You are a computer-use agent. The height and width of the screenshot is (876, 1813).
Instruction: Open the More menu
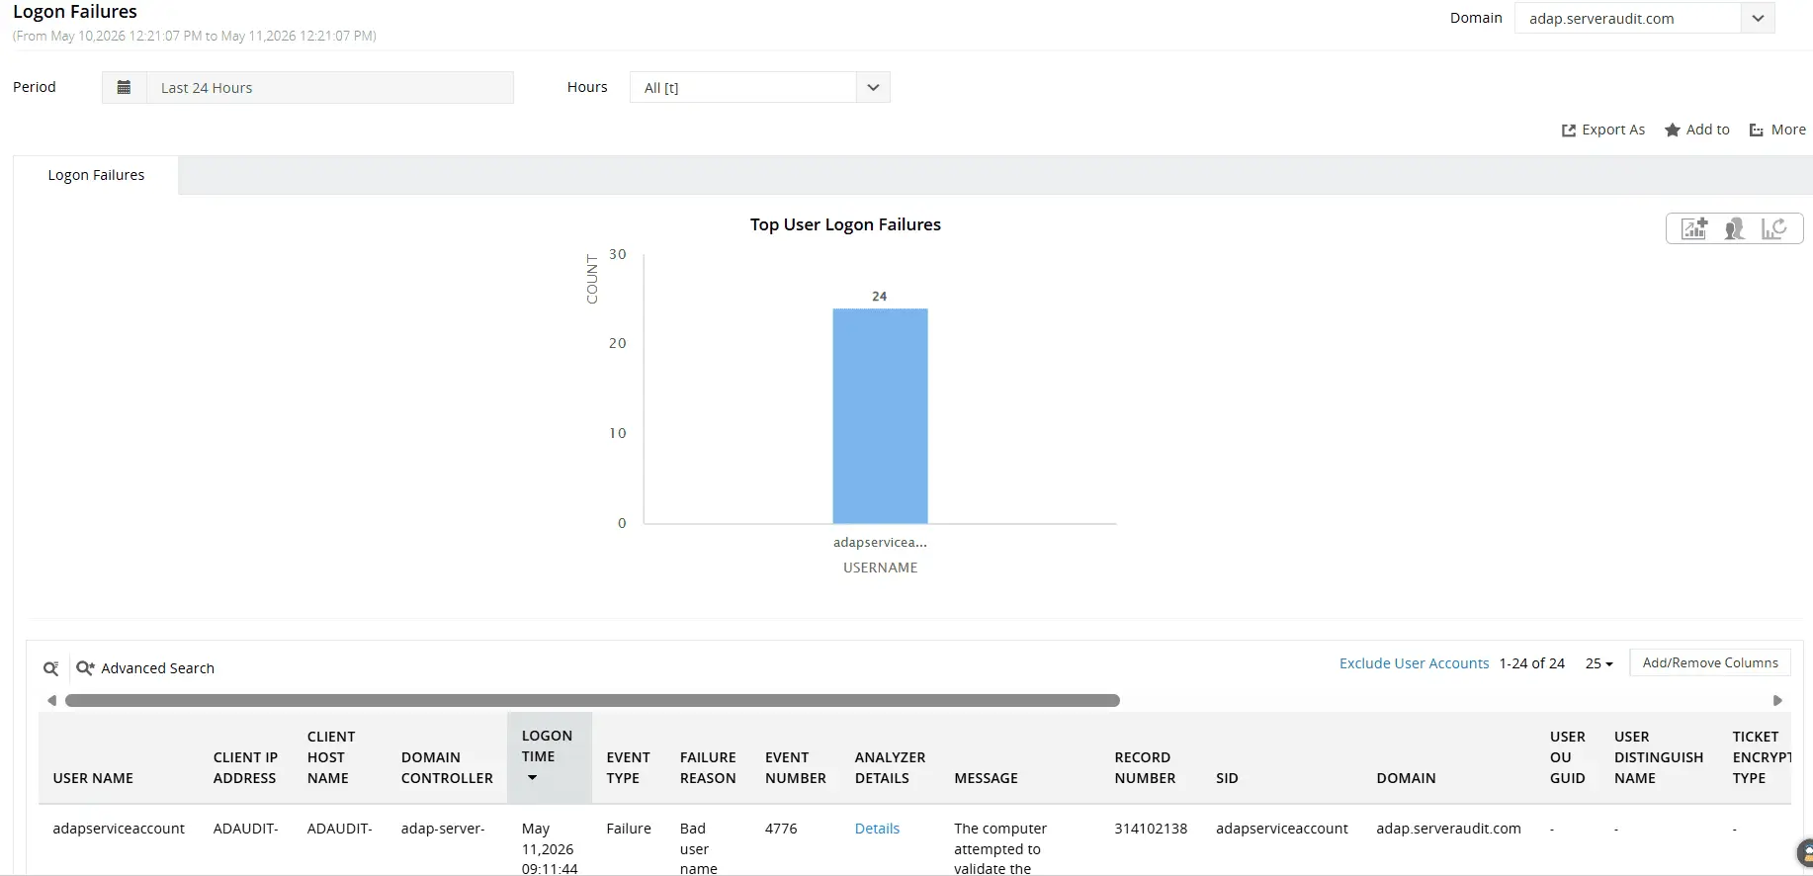(x=1777, y=130)
